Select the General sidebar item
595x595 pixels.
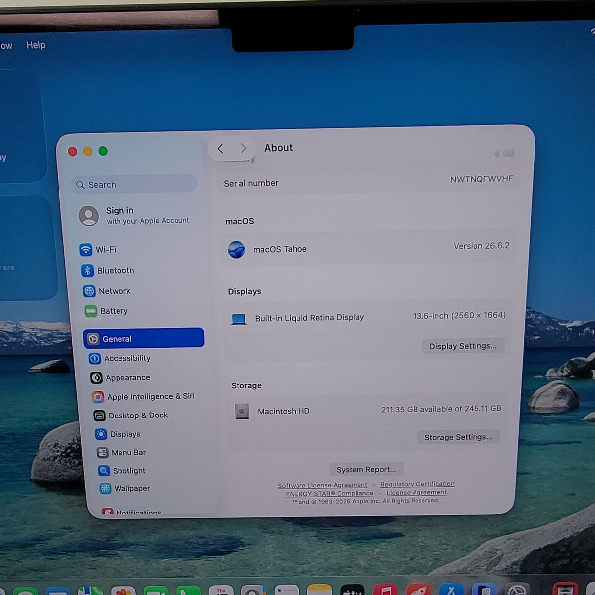[x=144, y=338]
